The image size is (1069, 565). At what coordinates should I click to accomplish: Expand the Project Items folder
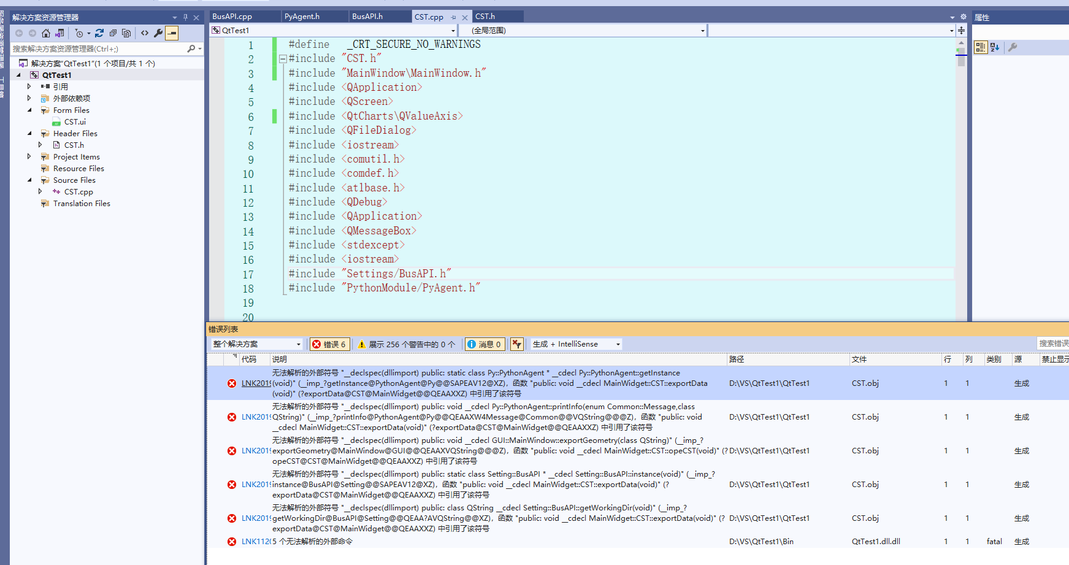coord(29,156)
